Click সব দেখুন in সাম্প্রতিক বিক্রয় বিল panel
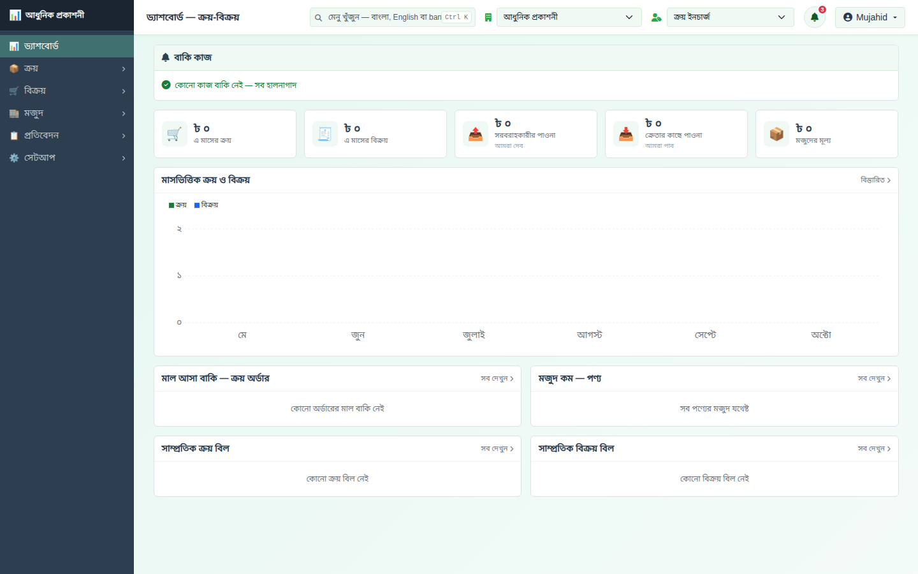The image size is (918, 574). tap(874, 449)
